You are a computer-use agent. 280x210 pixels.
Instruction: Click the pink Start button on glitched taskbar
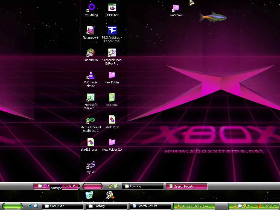coord(92,186)
